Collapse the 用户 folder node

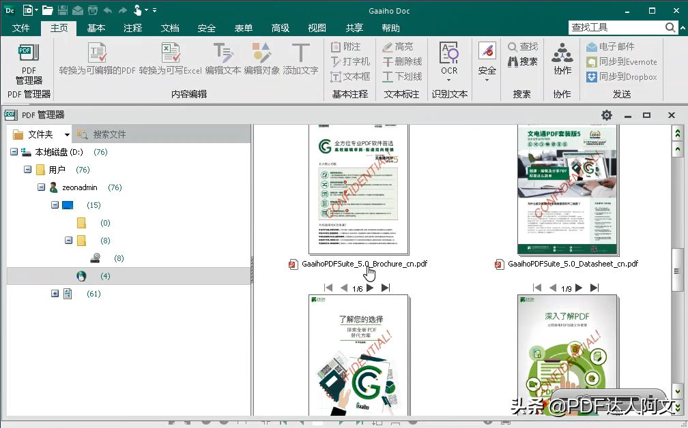[x=27, y=169]
